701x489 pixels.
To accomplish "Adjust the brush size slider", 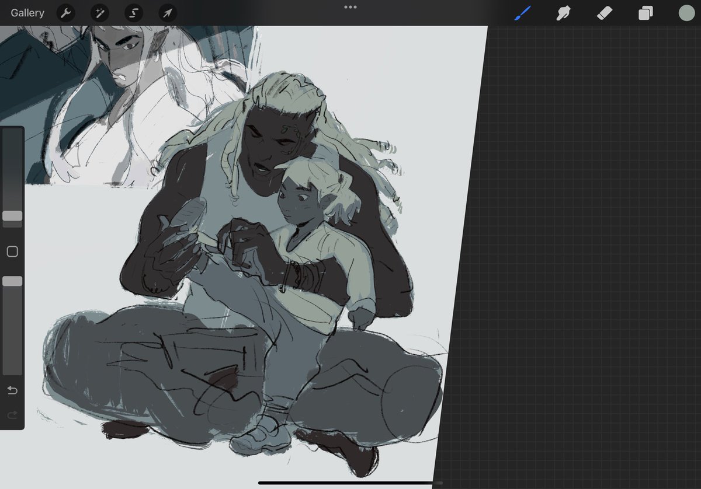I will click(x=12, y=216).
